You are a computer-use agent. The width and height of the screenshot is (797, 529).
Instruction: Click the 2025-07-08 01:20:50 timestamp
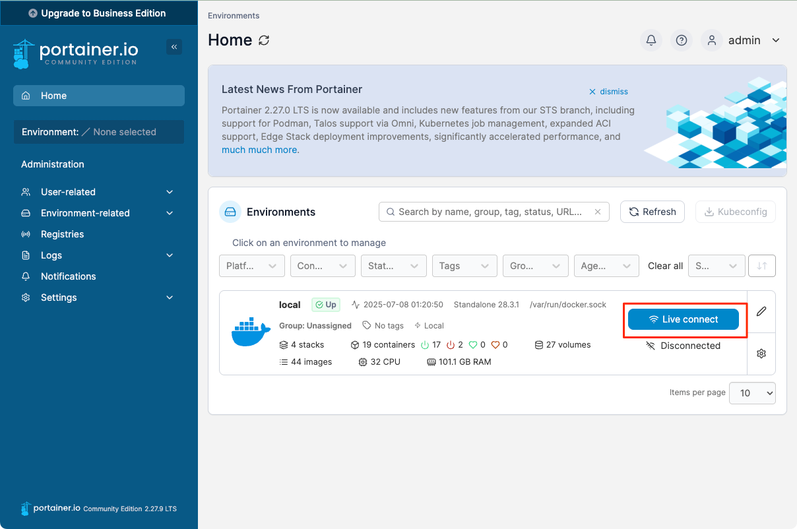(403, 305)
